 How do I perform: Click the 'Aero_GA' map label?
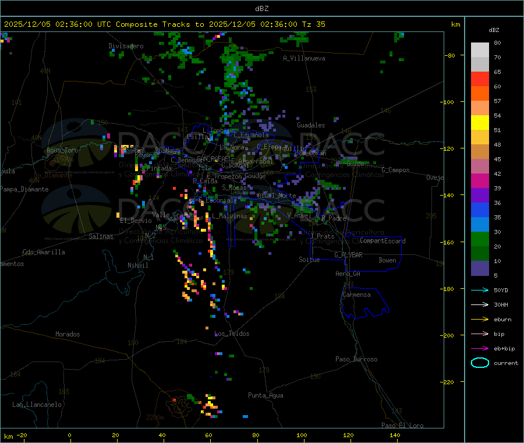(348, 274)
